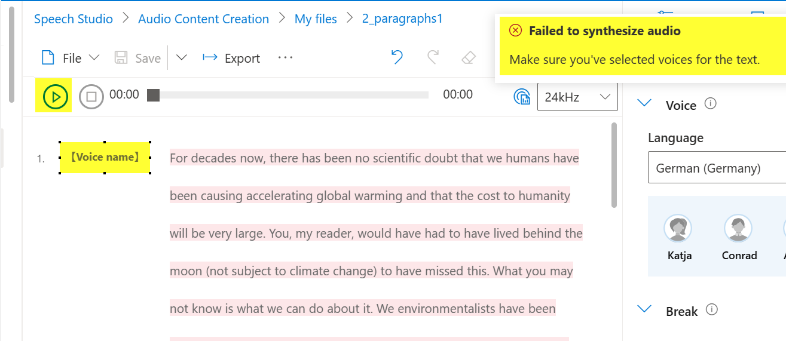Image resolution: width=786 pixels, height=341 pixels.
Task: Show info tooltip next to Break
Action: click(711, 310)
